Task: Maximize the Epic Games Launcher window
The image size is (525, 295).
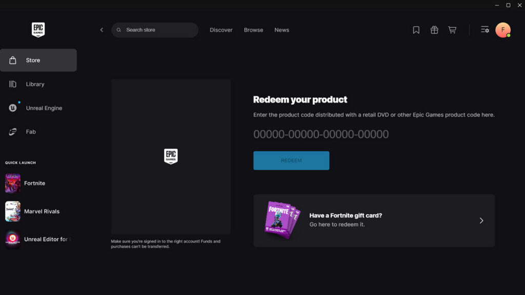Action: pyautogui.click(x=508, y=5)
